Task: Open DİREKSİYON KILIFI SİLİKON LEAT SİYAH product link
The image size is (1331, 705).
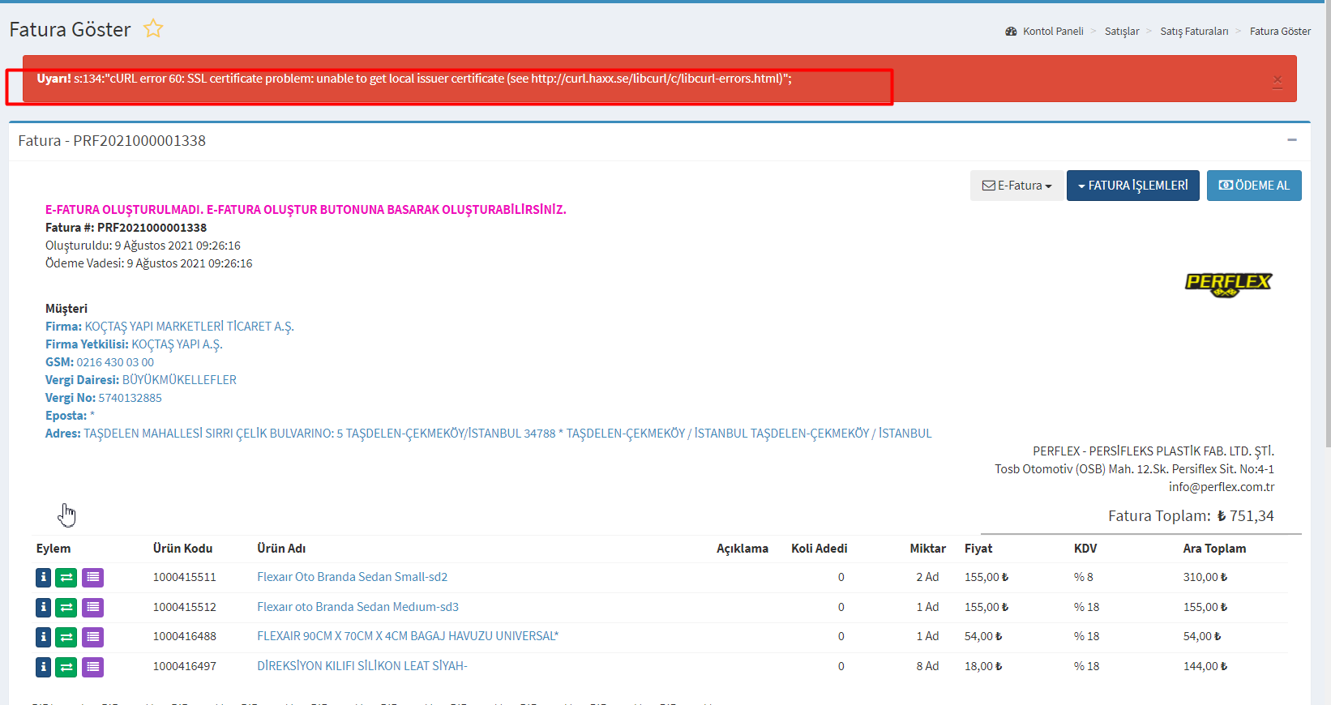Action: click(362, 666)
